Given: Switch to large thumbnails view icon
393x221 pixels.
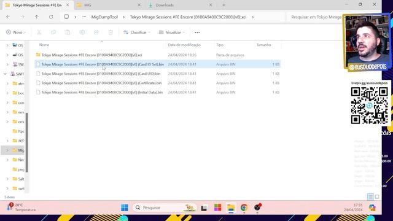Looking at the screenshot, I should (x=377, y=197).
